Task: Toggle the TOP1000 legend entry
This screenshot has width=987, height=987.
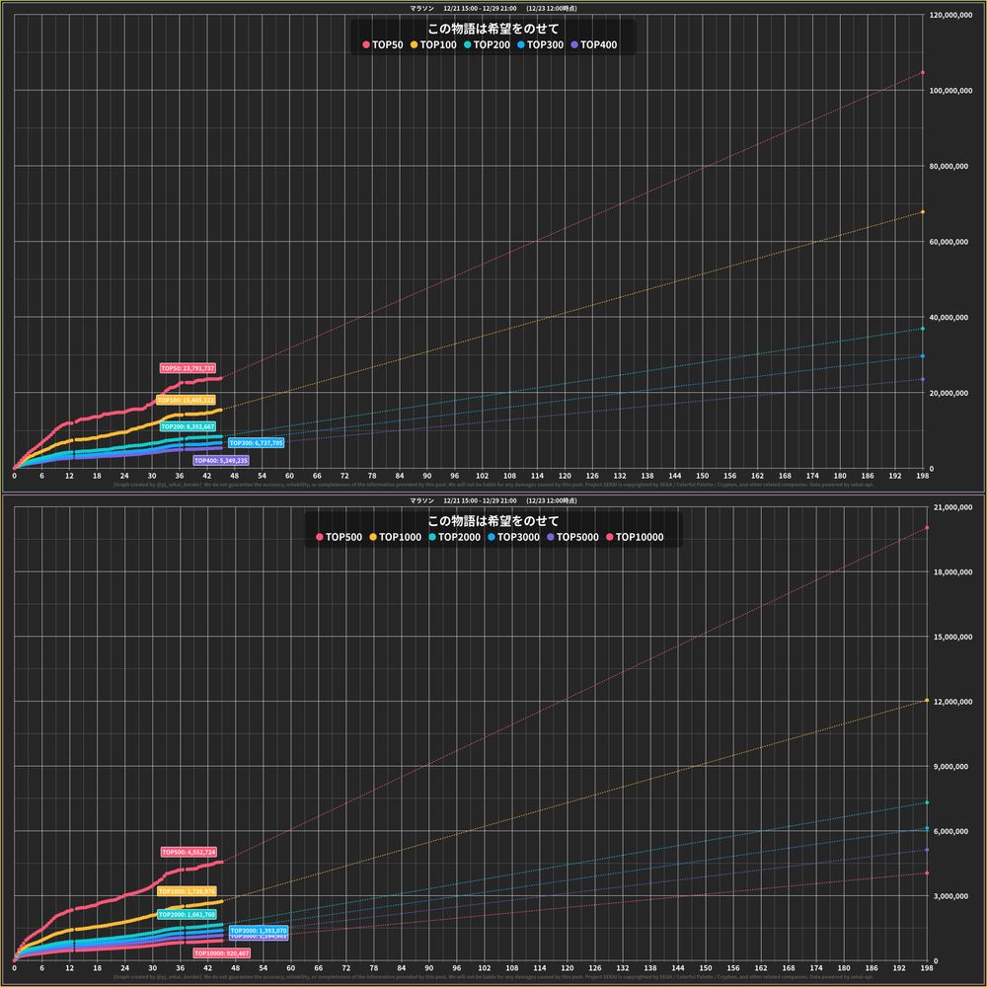Action: (396, 537)
